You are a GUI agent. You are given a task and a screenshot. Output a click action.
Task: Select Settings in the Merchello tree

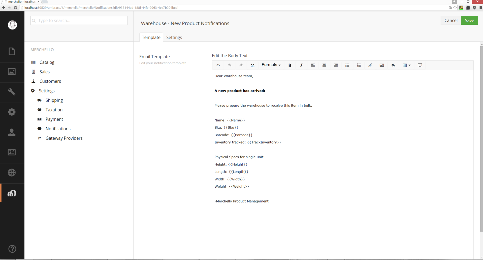[47, 91]
